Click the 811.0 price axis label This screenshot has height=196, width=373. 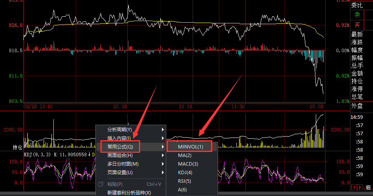[16, 76]
